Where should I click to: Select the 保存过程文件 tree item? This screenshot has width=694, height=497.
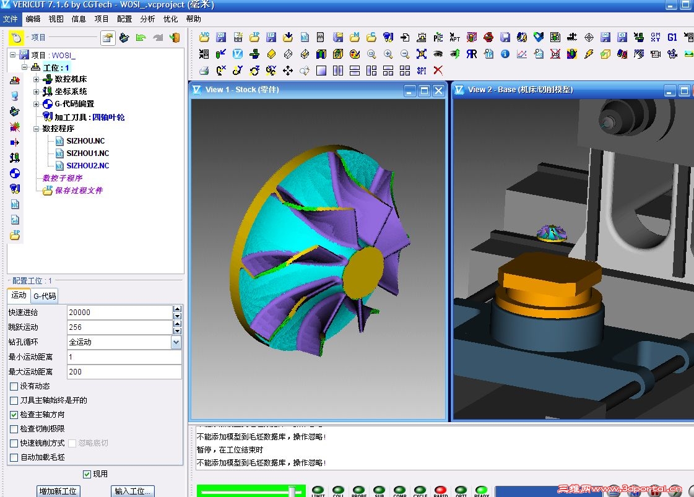[x=79, y=190]
